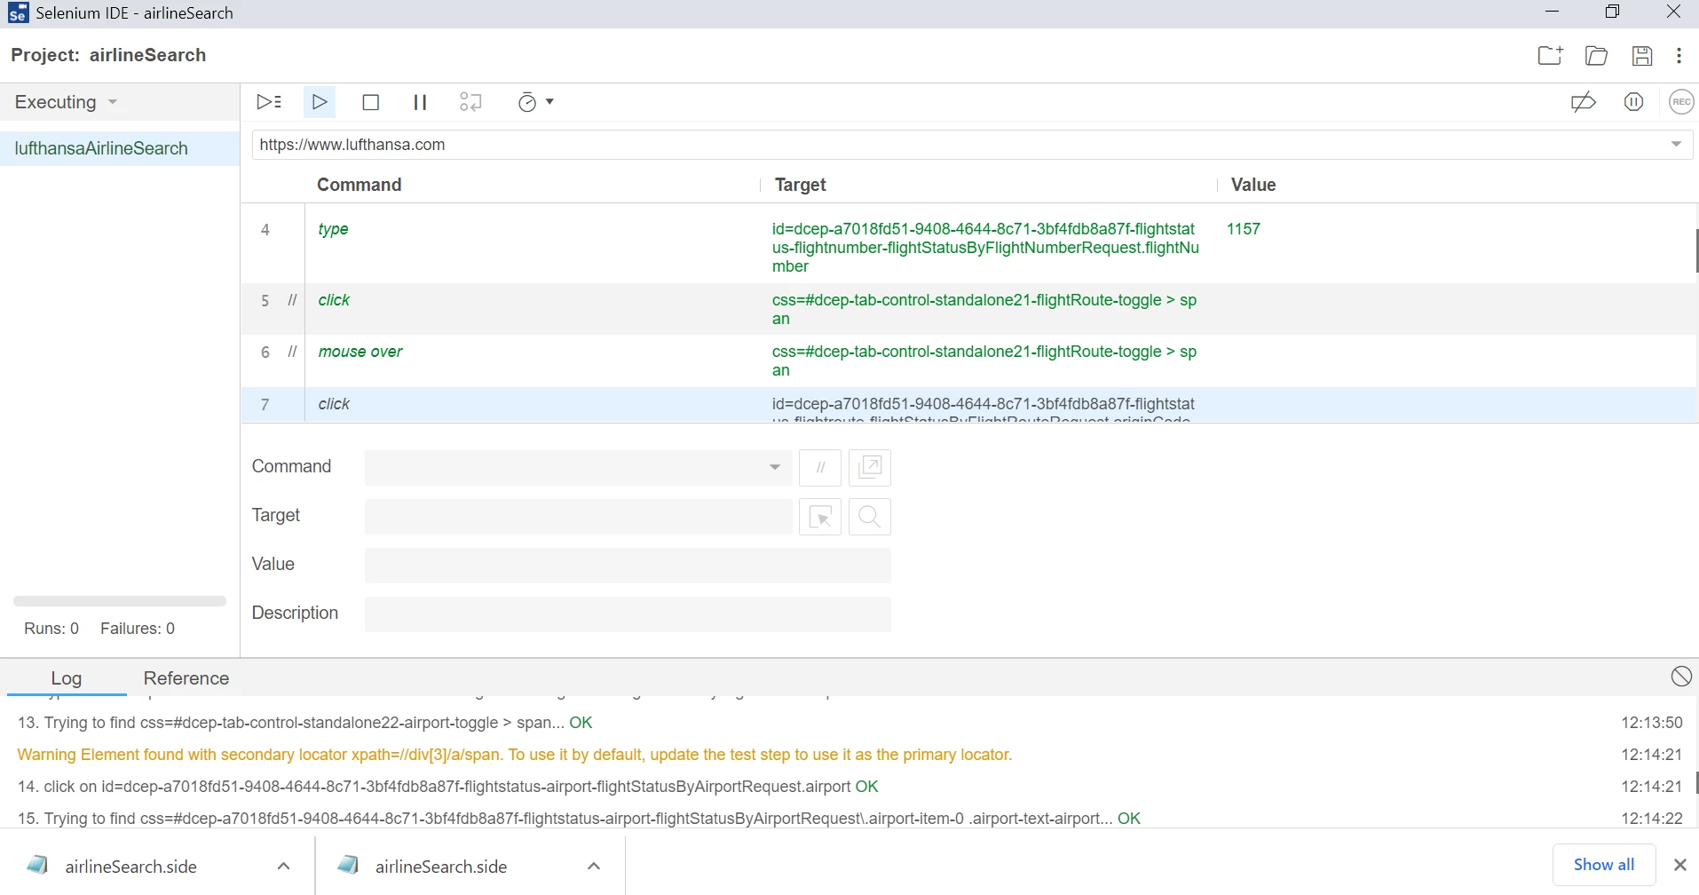Select the lufthansaAirlineSearch test

[120, 148]
